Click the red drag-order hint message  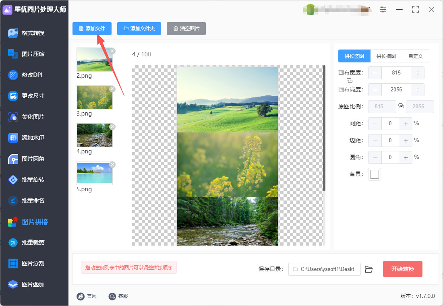(x=129, y=268)
